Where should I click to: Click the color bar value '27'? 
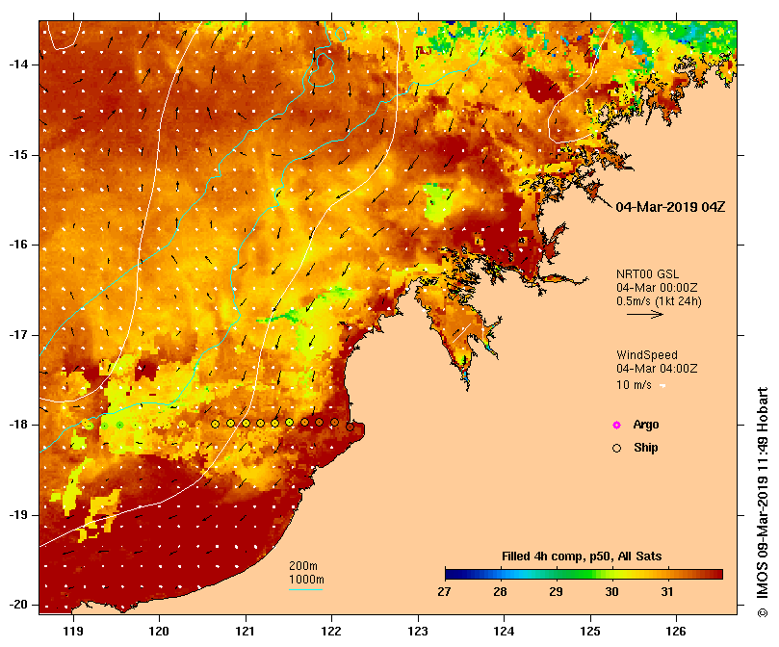click(x=444, y=592)
